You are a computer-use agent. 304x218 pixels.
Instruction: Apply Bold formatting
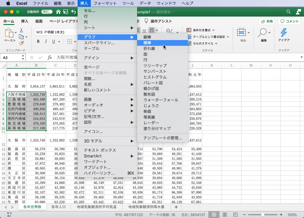(38, 41)
